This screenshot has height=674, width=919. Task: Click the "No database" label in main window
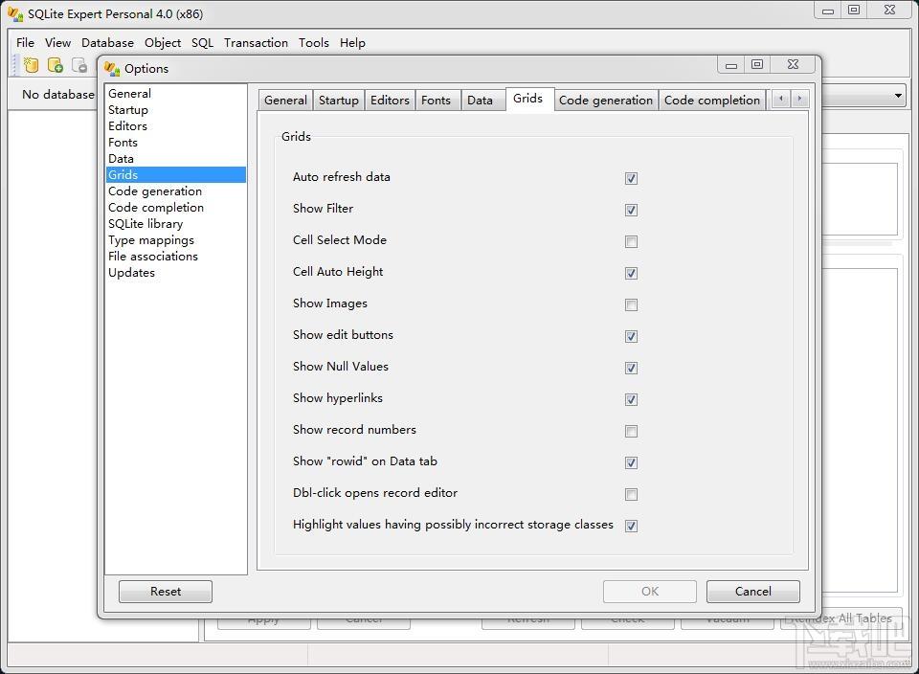click(58, 95)
